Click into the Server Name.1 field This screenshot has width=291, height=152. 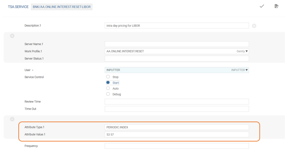click(176, 44)
